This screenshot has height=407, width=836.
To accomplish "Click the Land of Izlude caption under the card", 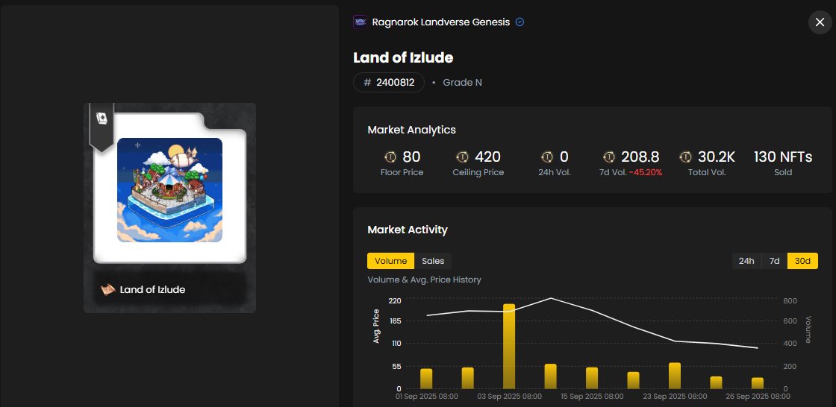I will pyautogui.click(x=152, y=290).
